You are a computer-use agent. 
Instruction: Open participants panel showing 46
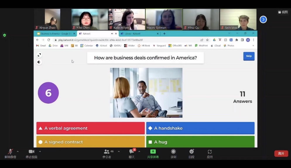coord(107,152)
